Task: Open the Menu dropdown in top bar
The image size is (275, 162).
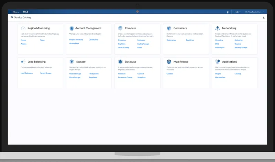Action: 14,12
